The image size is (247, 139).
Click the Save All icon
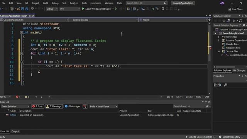pyautogui.click(x=27, y=9)
